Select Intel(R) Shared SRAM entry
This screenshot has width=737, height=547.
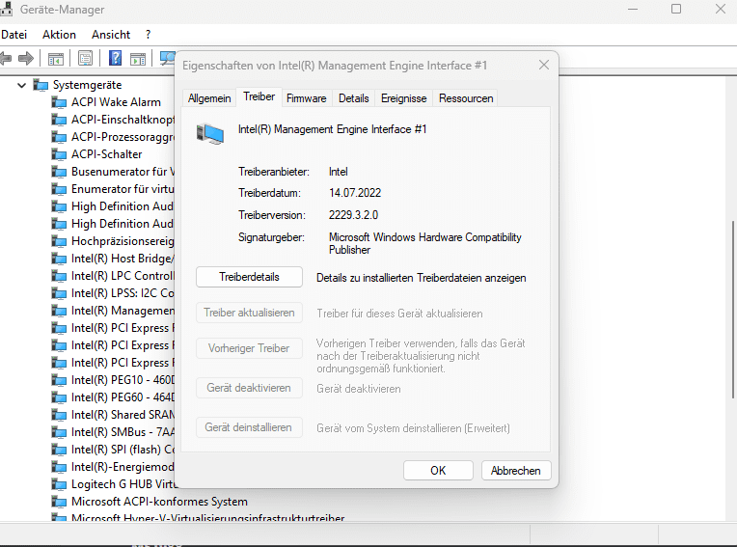tap(123, 415)
